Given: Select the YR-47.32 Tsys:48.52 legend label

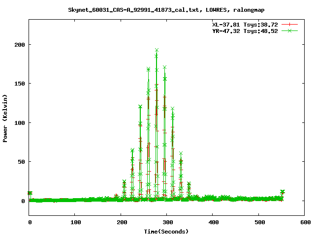Looking at the screenshot, I should pos(245,31).
